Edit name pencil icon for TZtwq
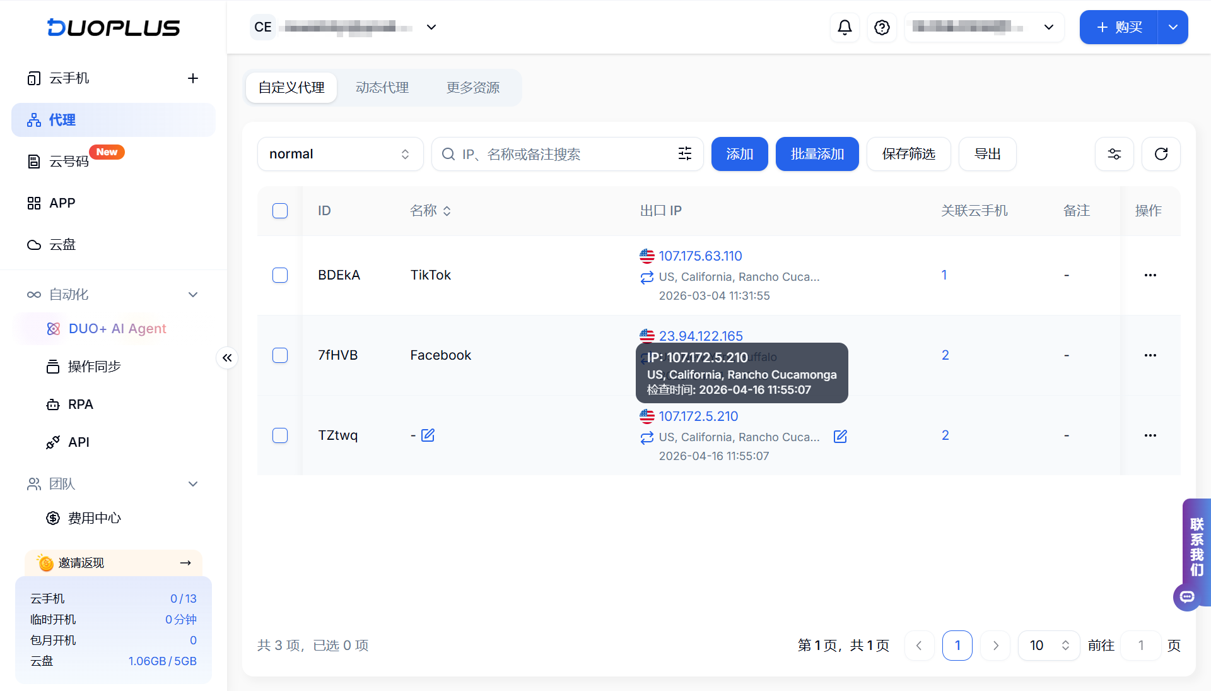This screenshot has height=691, width=1211. (x=428, y=435)
